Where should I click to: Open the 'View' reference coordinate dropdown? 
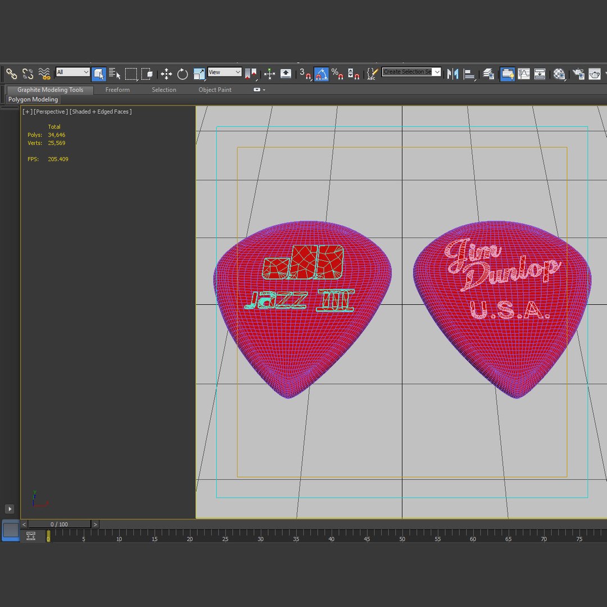224,72
